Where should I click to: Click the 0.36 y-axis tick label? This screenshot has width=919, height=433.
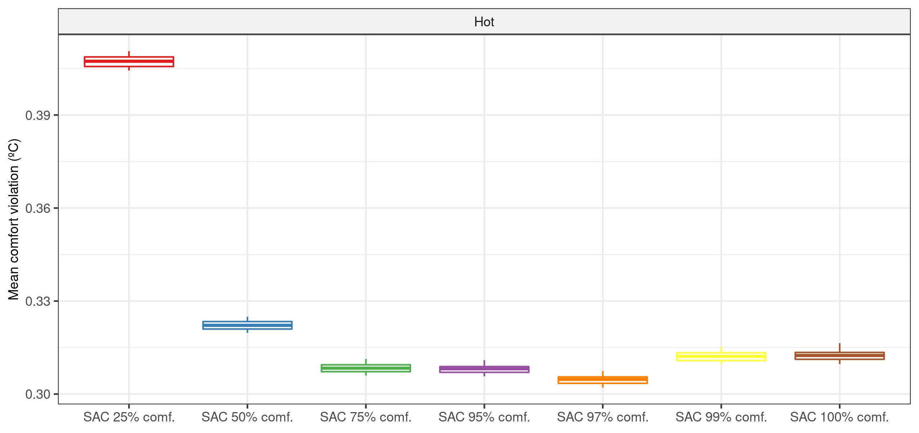38,208
